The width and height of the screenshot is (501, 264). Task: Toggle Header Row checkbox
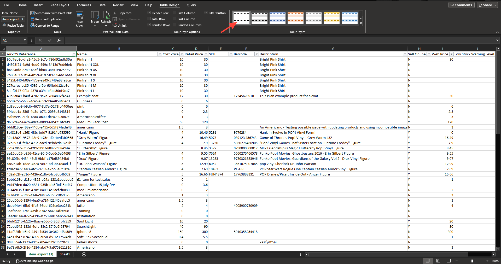pyautogui.click(x=149, y=13)
